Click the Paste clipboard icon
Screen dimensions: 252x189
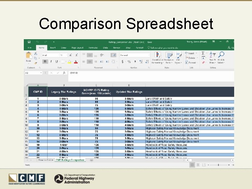click(x=29, y=55)
